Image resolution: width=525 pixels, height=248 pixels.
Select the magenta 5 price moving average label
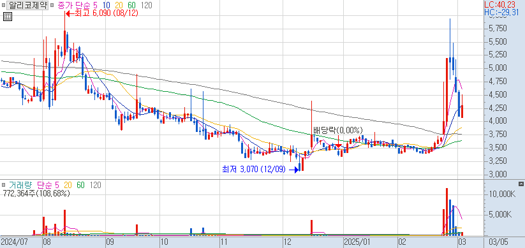[96, 5]
